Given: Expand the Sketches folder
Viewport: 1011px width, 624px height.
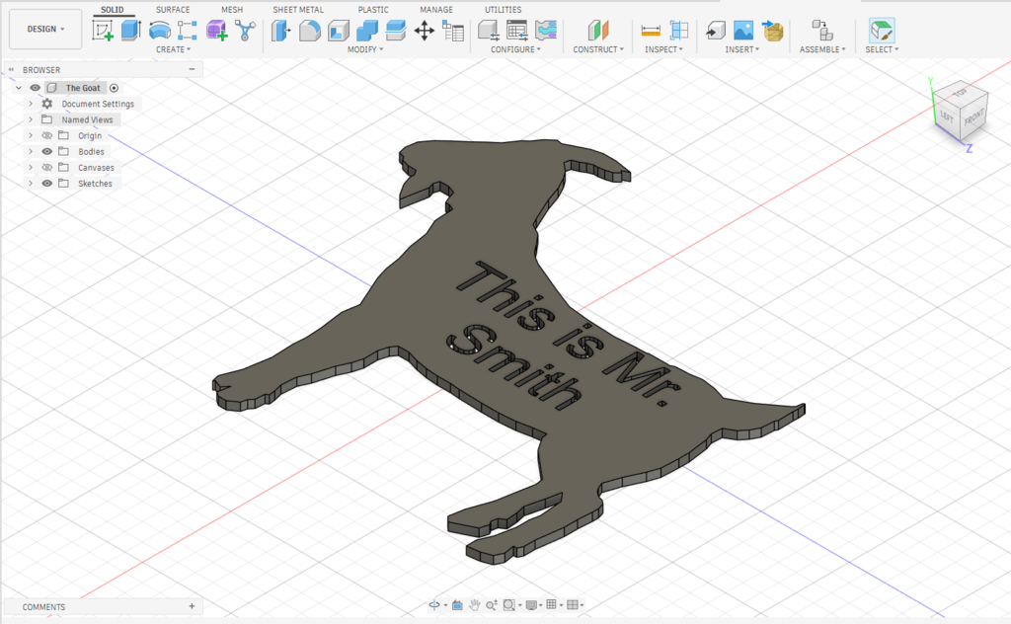Looking at the screenshot, I should (x=31, y=184).
